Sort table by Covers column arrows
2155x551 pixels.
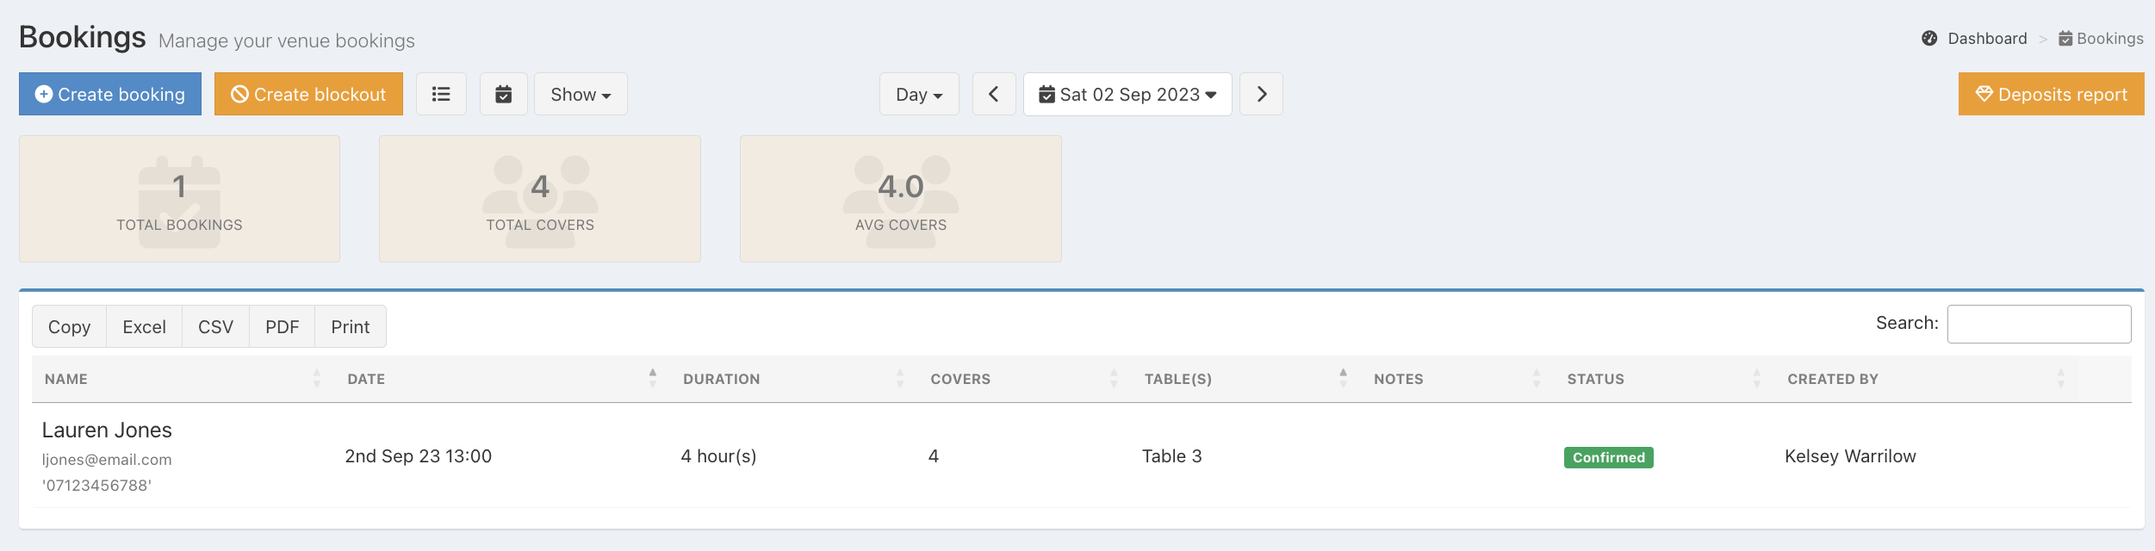pos(1114,379)
